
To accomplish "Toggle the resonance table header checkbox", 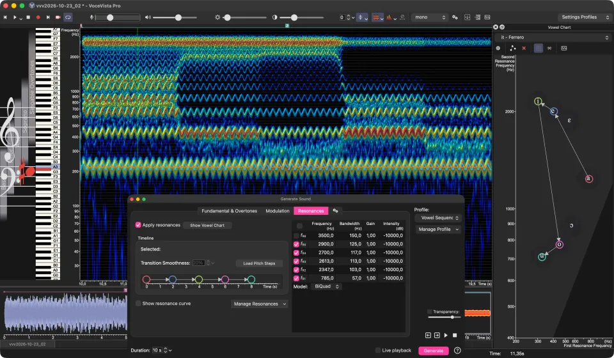I will click(x=299, y=226).
